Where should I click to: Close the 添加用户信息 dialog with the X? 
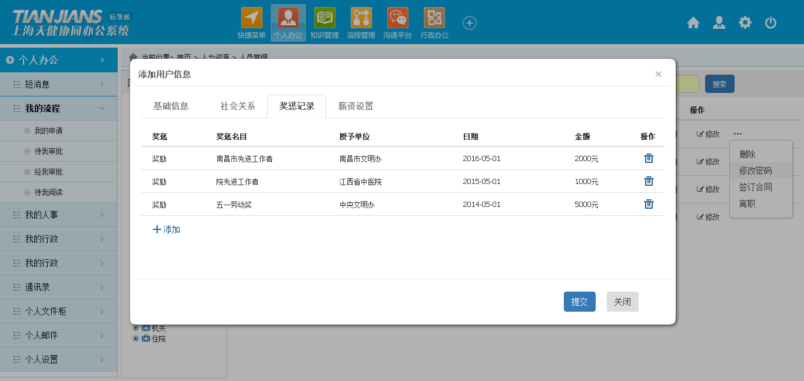(x=658, y=74)
